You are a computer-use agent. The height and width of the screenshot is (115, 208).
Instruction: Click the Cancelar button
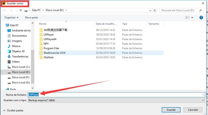pos(193,110)
